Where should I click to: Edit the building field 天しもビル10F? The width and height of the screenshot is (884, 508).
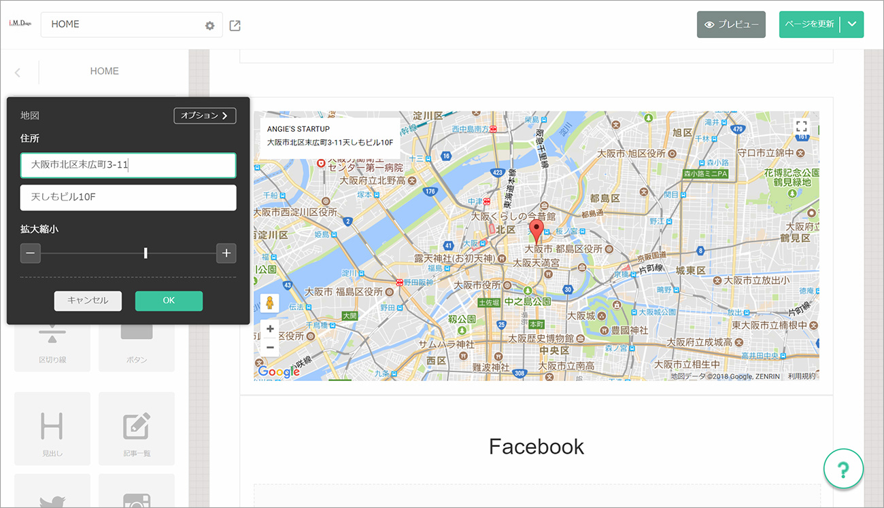129,198
